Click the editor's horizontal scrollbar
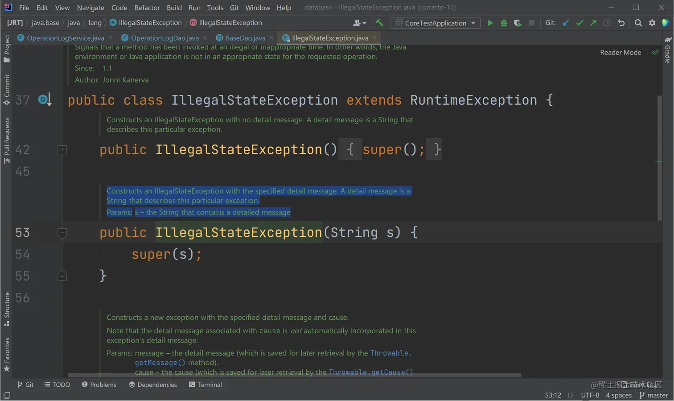 click(294, 375)
